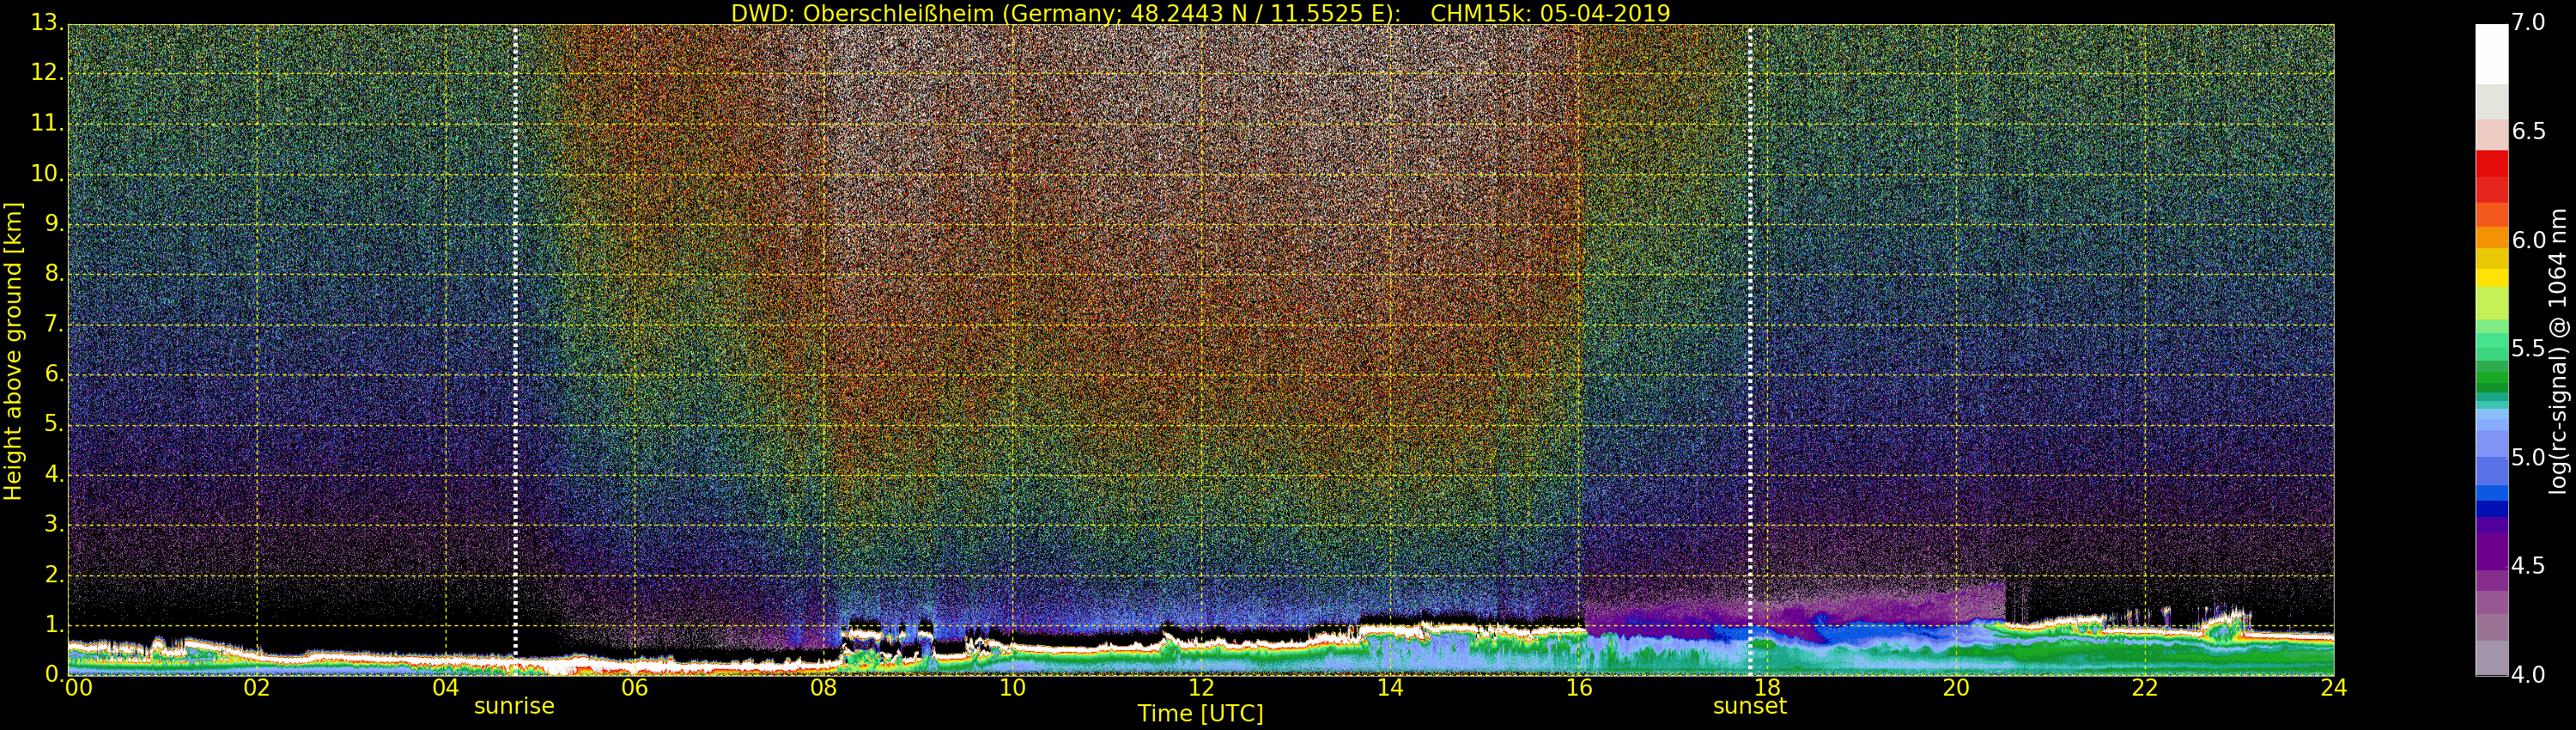Viewport: 2576px width, 730px height.
Task: Select the white dotted sunset line in the plot
Action: click(1750, 350)
